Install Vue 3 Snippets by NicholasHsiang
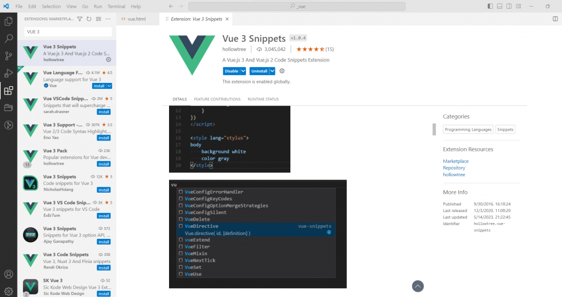 104,190
